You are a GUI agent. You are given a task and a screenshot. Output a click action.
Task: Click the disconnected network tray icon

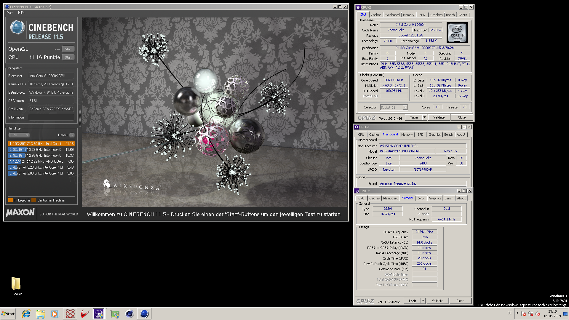coord(531,314)
